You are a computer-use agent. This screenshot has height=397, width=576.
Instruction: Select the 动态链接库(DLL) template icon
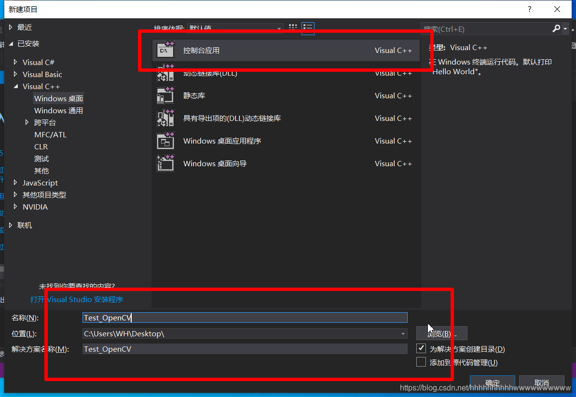click(165, 72)
